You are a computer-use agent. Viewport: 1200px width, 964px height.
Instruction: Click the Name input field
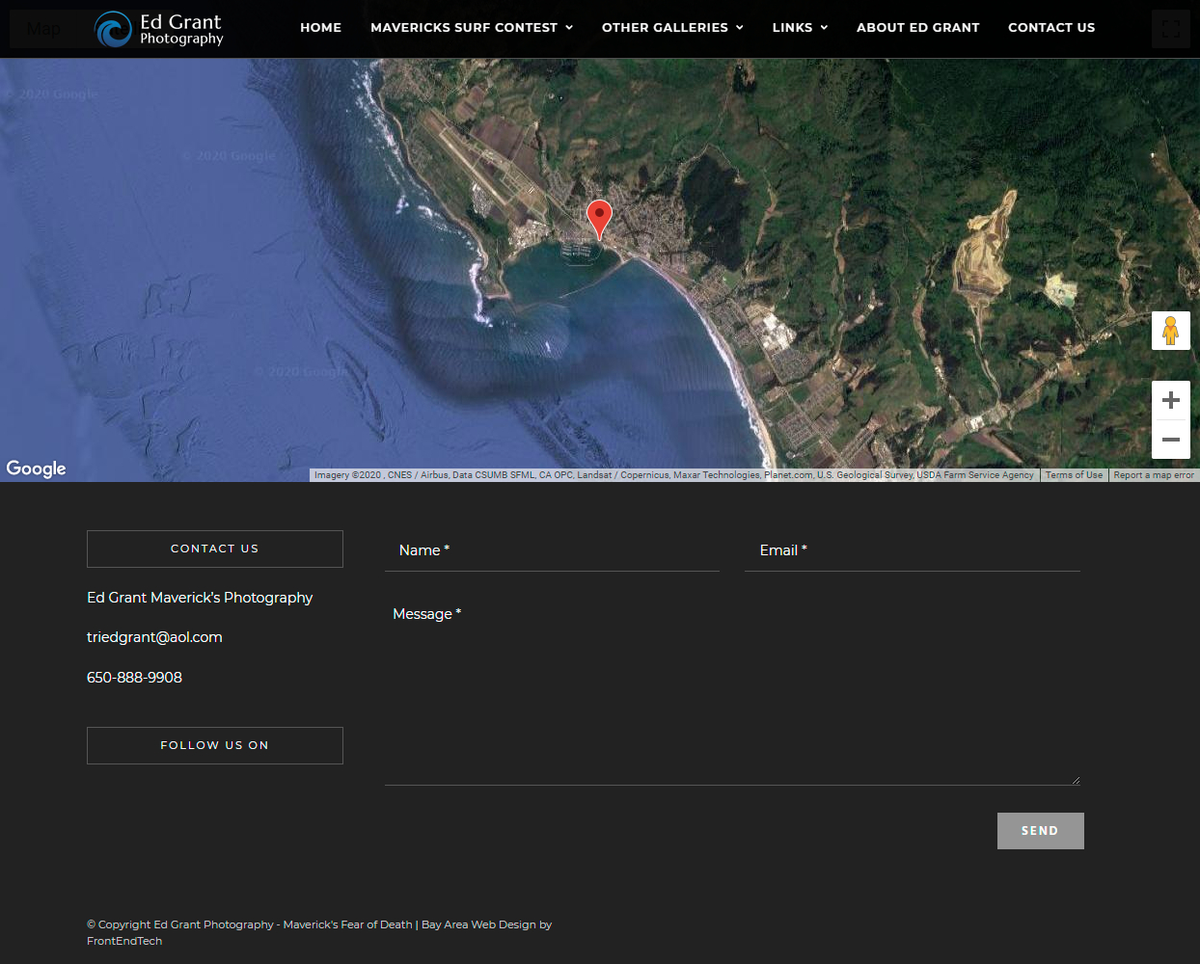pos(552,550)
